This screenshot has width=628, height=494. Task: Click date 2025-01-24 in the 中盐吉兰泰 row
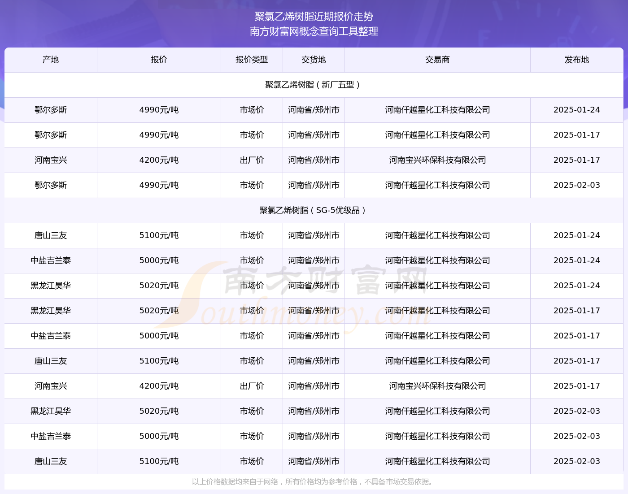point(576,260)
